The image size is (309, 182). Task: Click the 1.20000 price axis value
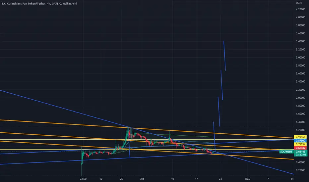[300, 130]
